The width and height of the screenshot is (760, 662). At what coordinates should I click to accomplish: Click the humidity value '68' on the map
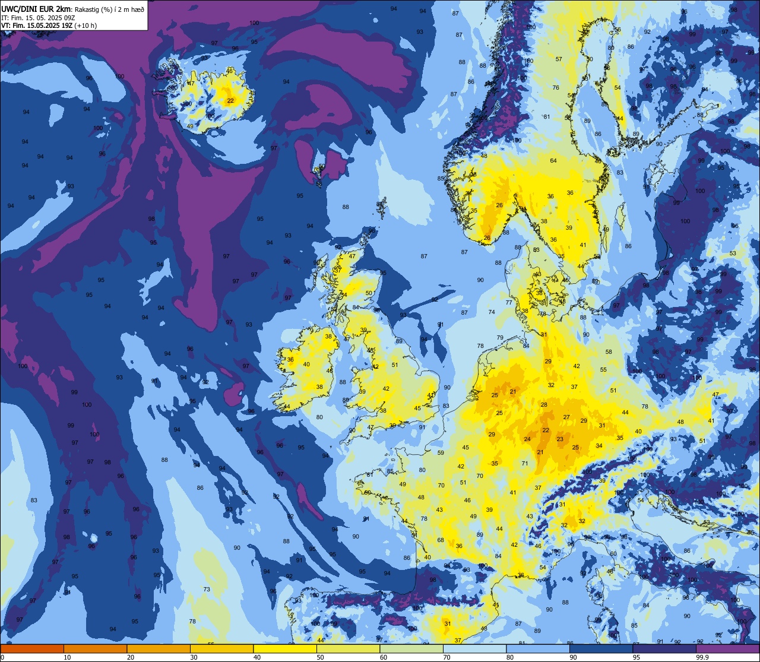[441, 540]
